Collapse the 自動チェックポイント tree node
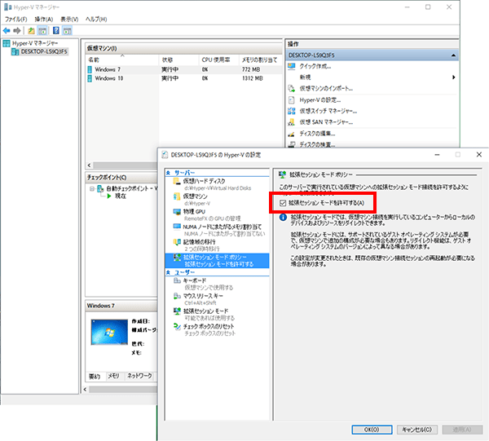Viewport: 489px width, 441px height. coord(92,188)
